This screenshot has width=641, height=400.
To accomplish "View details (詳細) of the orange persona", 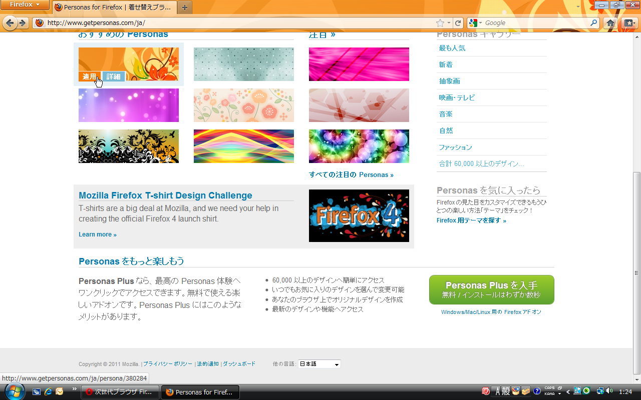I will point(114,76).
